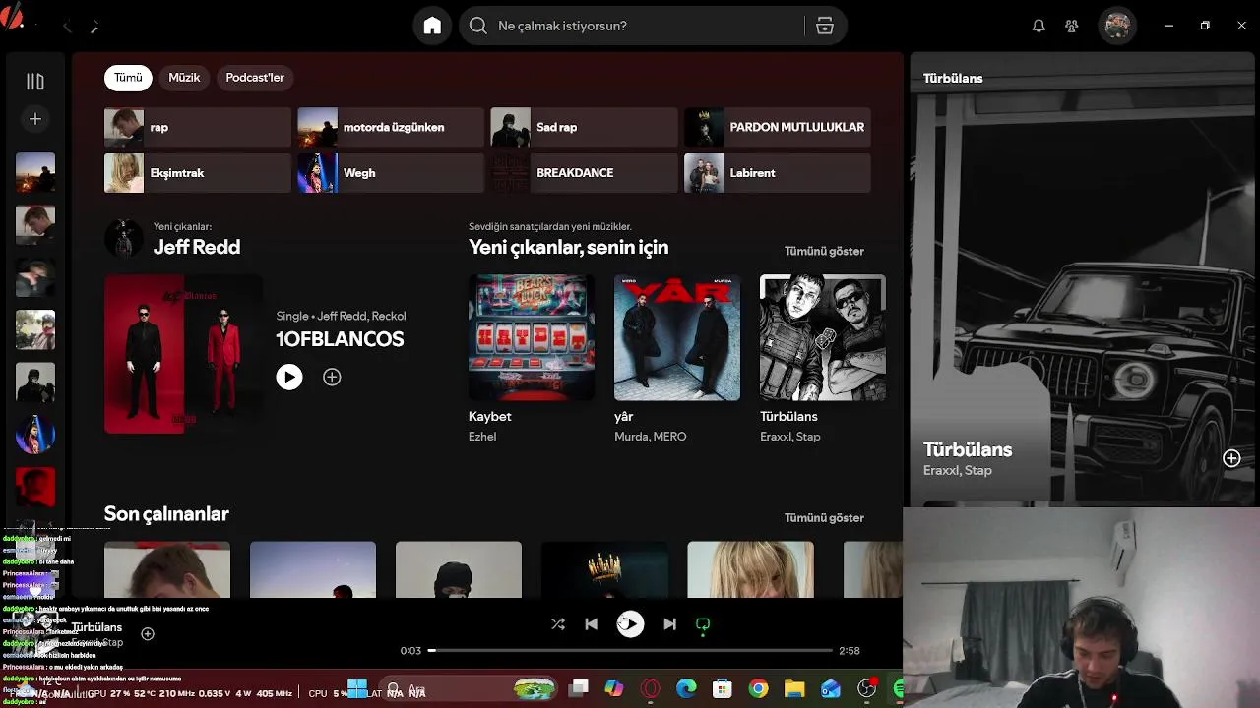The image size is (1260, 708).
Task: Expand Your Library sidebar
Action: coord(35,82)
